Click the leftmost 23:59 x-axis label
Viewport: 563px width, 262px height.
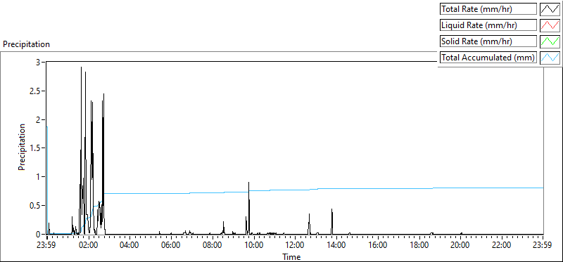[47, 246]
